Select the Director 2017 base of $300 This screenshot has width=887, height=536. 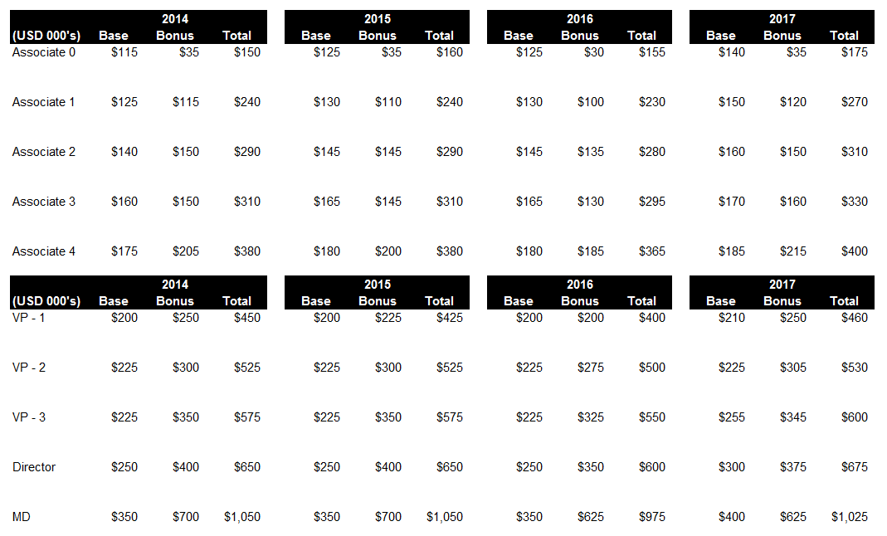click(732, 467)
